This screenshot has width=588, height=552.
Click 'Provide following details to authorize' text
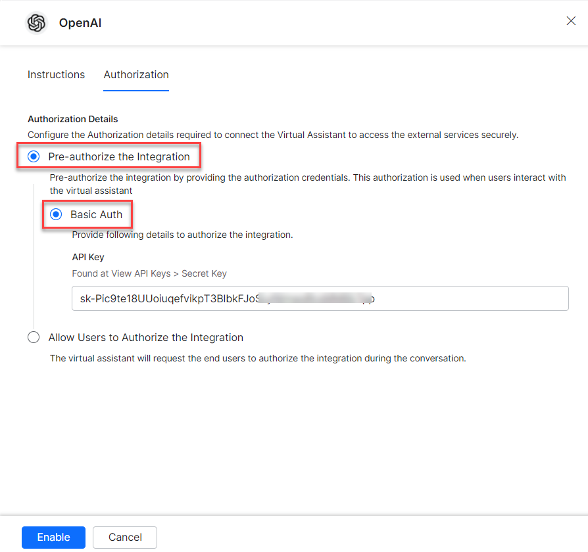coord(182,235)
